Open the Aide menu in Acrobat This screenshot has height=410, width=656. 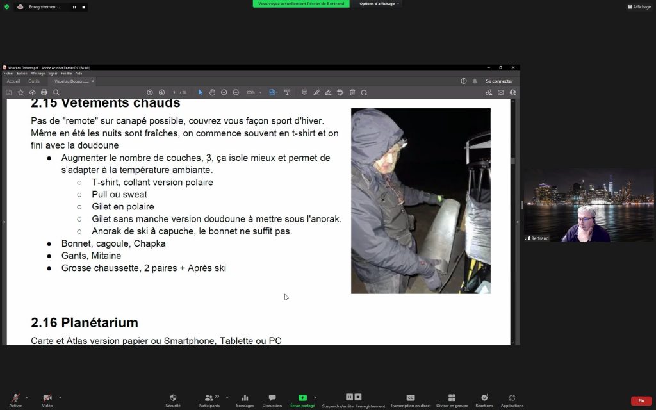click(79, 74)
